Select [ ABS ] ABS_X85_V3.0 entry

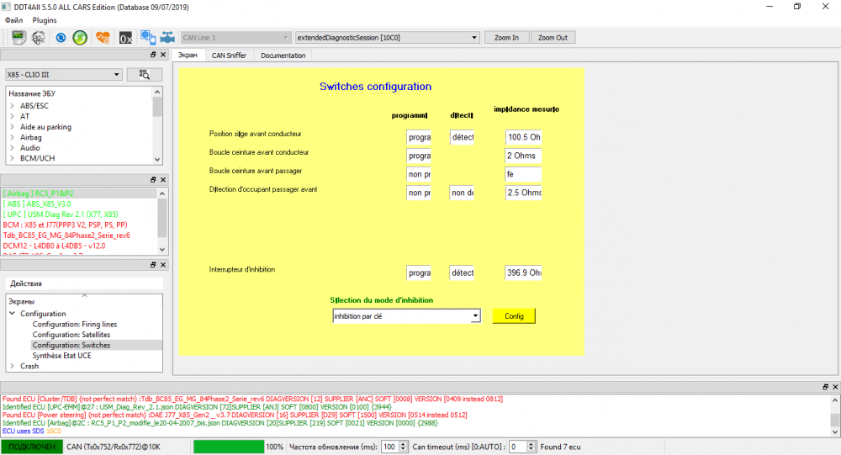point(37,204)
